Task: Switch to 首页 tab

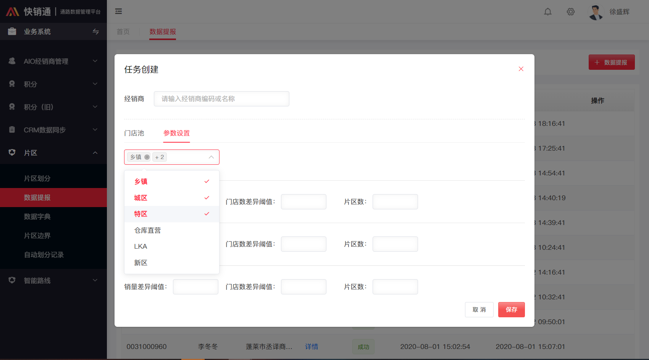Action: [123, 32]
